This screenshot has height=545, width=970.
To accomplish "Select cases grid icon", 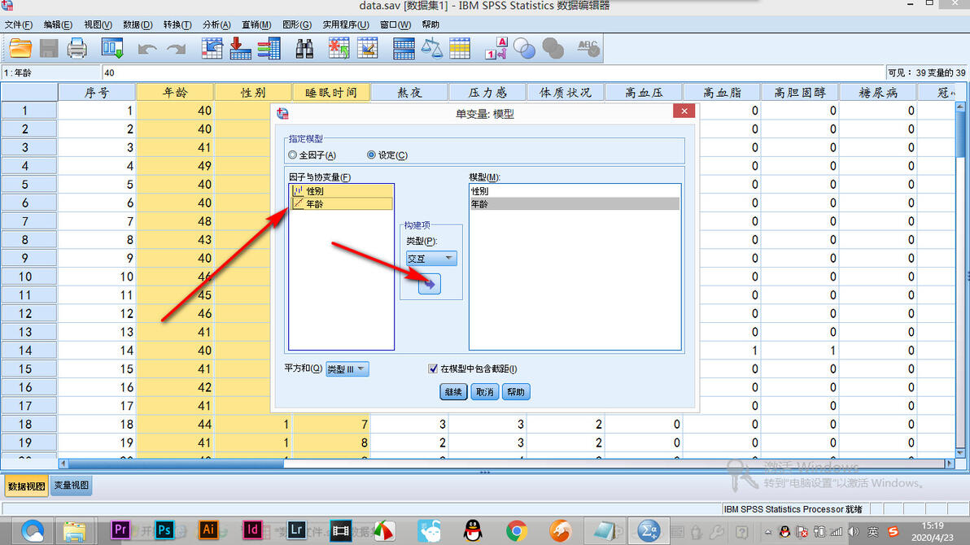I will [x=460, y=48].
